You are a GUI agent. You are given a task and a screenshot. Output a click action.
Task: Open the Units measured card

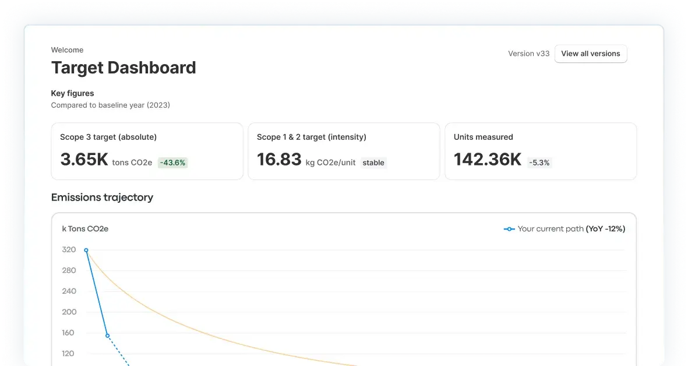541,151
